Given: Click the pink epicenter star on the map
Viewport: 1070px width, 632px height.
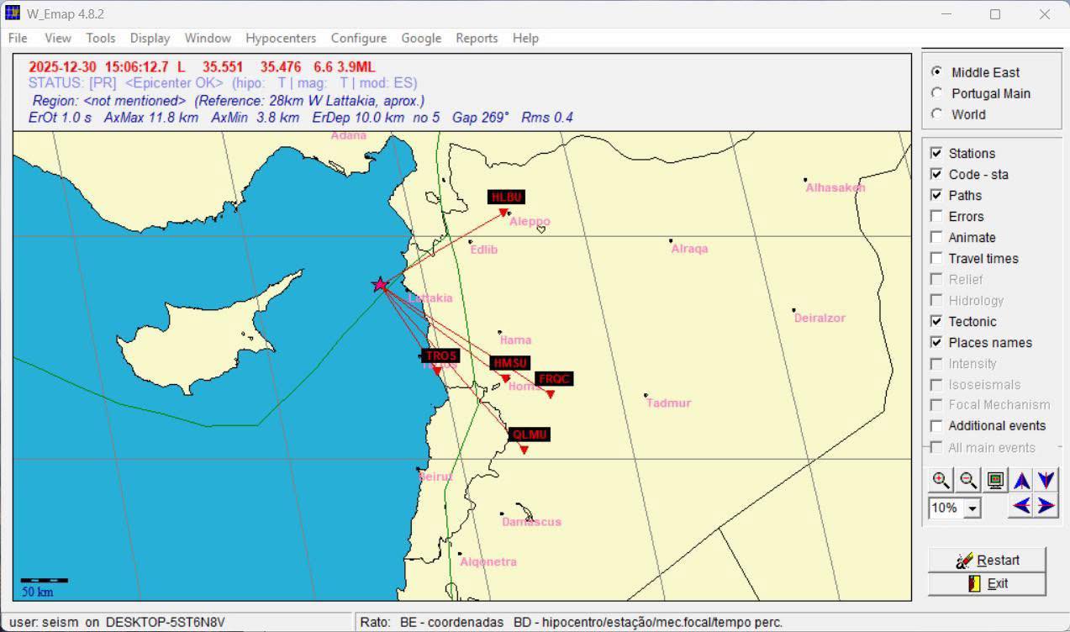Looking at the screenshot, I should (x=380, y=284).
